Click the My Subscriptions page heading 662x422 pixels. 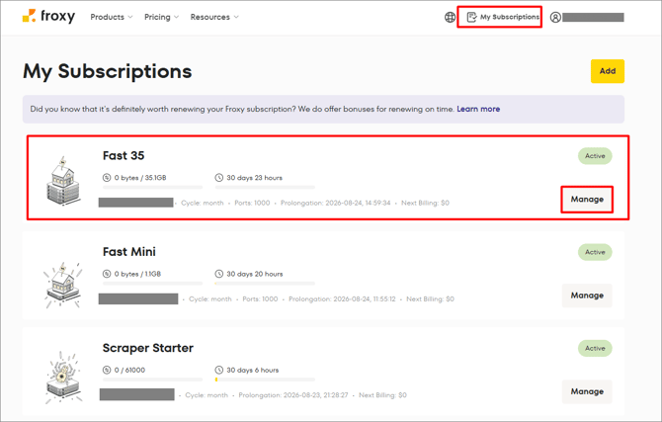(108, 71)
